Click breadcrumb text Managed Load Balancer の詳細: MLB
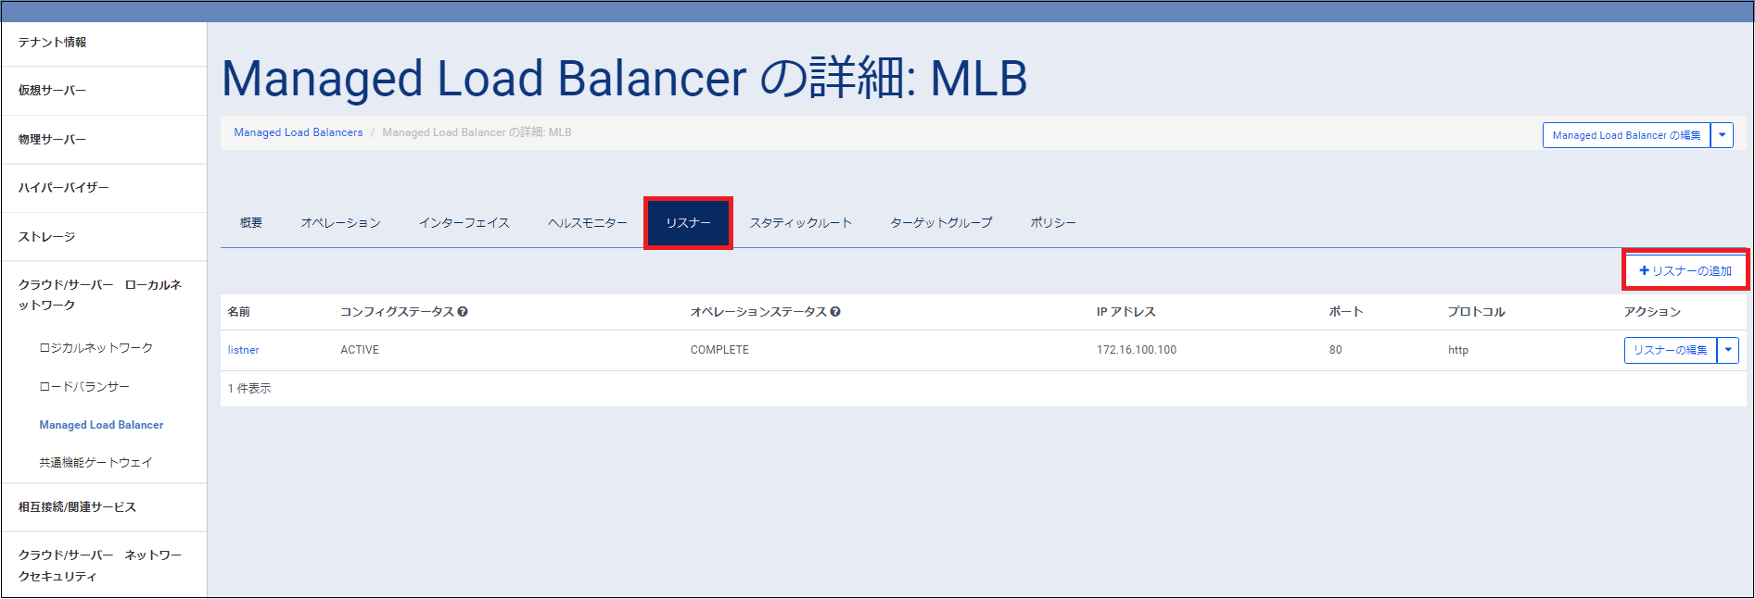Image resolution: width=1755 pixels, height=599 pixels. (x=477, y=132)
